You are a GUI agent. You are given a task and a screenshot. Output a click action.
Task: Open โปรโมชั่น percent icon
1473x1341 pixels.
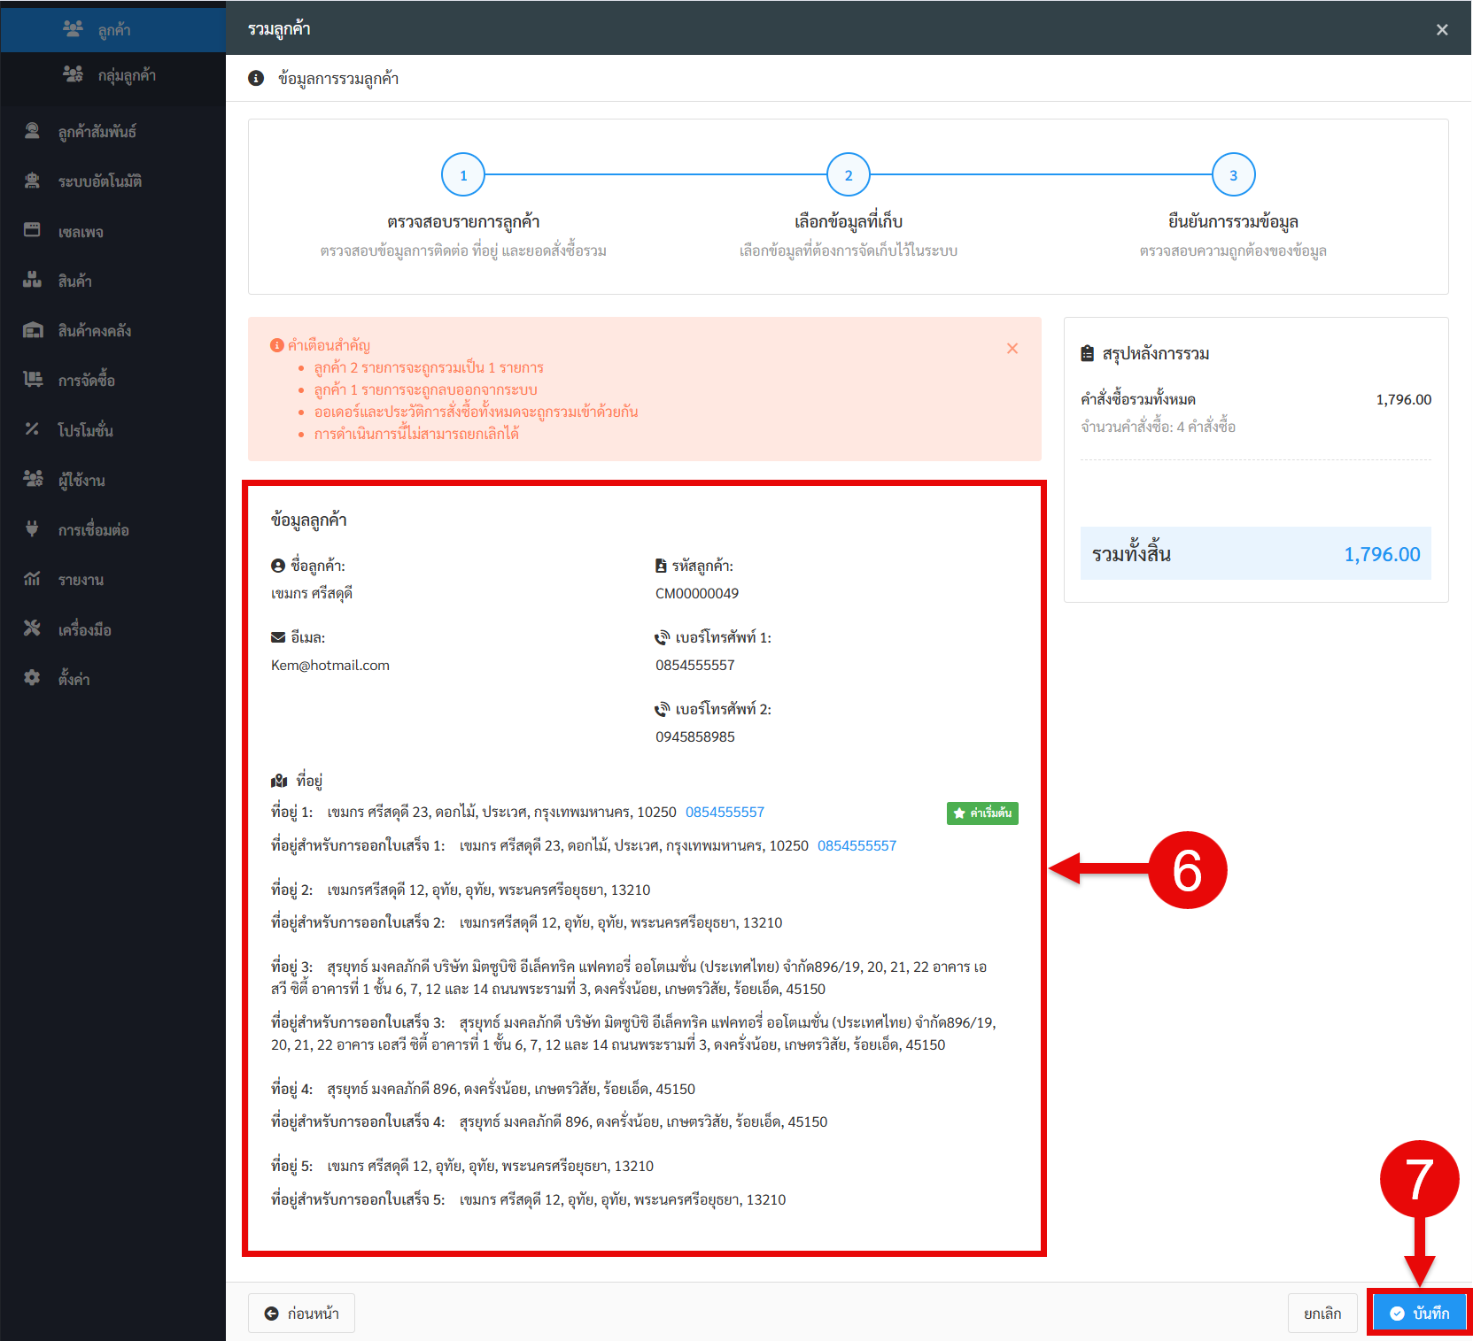(x=33, y=429)
